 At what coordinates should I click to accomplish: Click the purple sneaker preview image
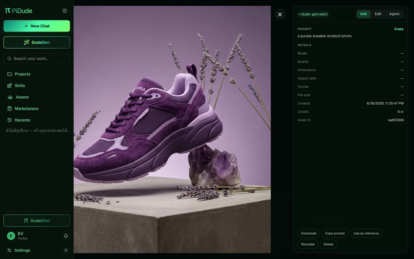pyautogui.click(x=172, y=130)
